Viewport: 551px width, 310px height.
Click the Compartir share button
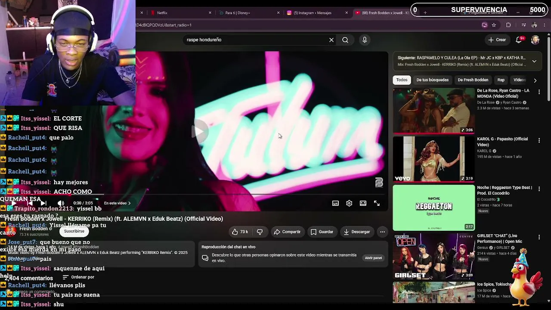click(x=287, y=232)
